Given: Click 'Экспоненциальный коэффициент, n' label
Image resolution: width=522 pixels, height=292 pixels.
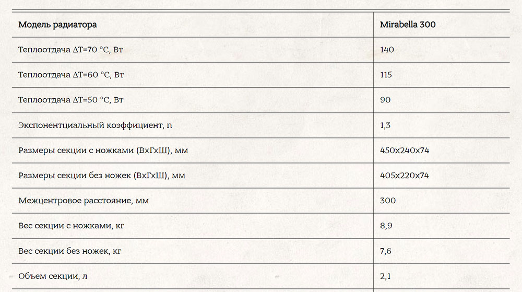Looking at the screenshot, I should [x=95, y=125].
